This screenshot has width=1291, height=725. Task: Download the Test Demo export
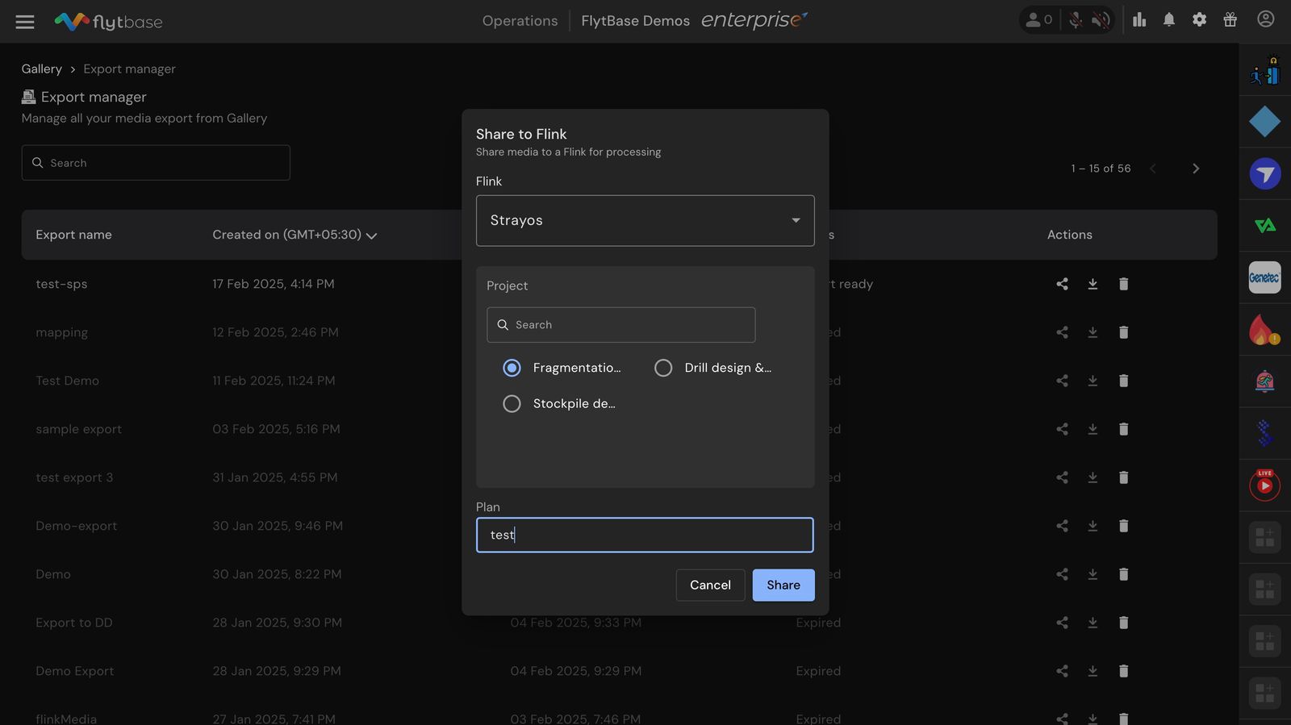tap(1093, 381)
